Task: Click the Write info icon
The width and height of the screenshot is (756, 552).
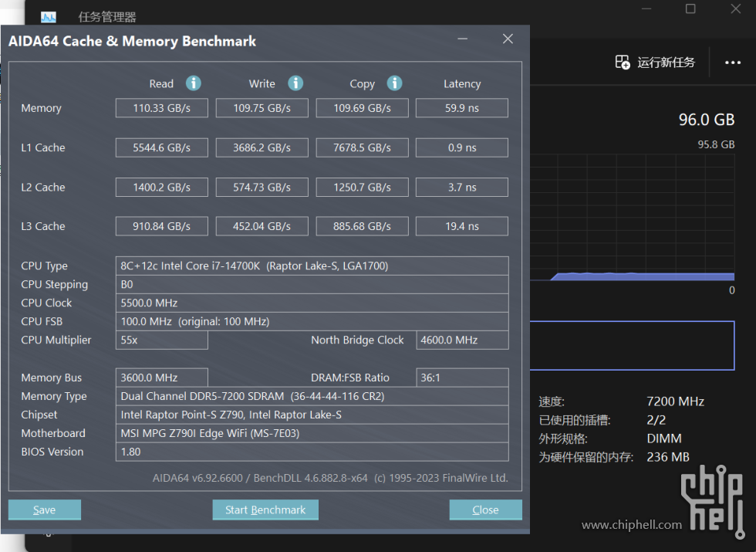Action: point(295,83)
